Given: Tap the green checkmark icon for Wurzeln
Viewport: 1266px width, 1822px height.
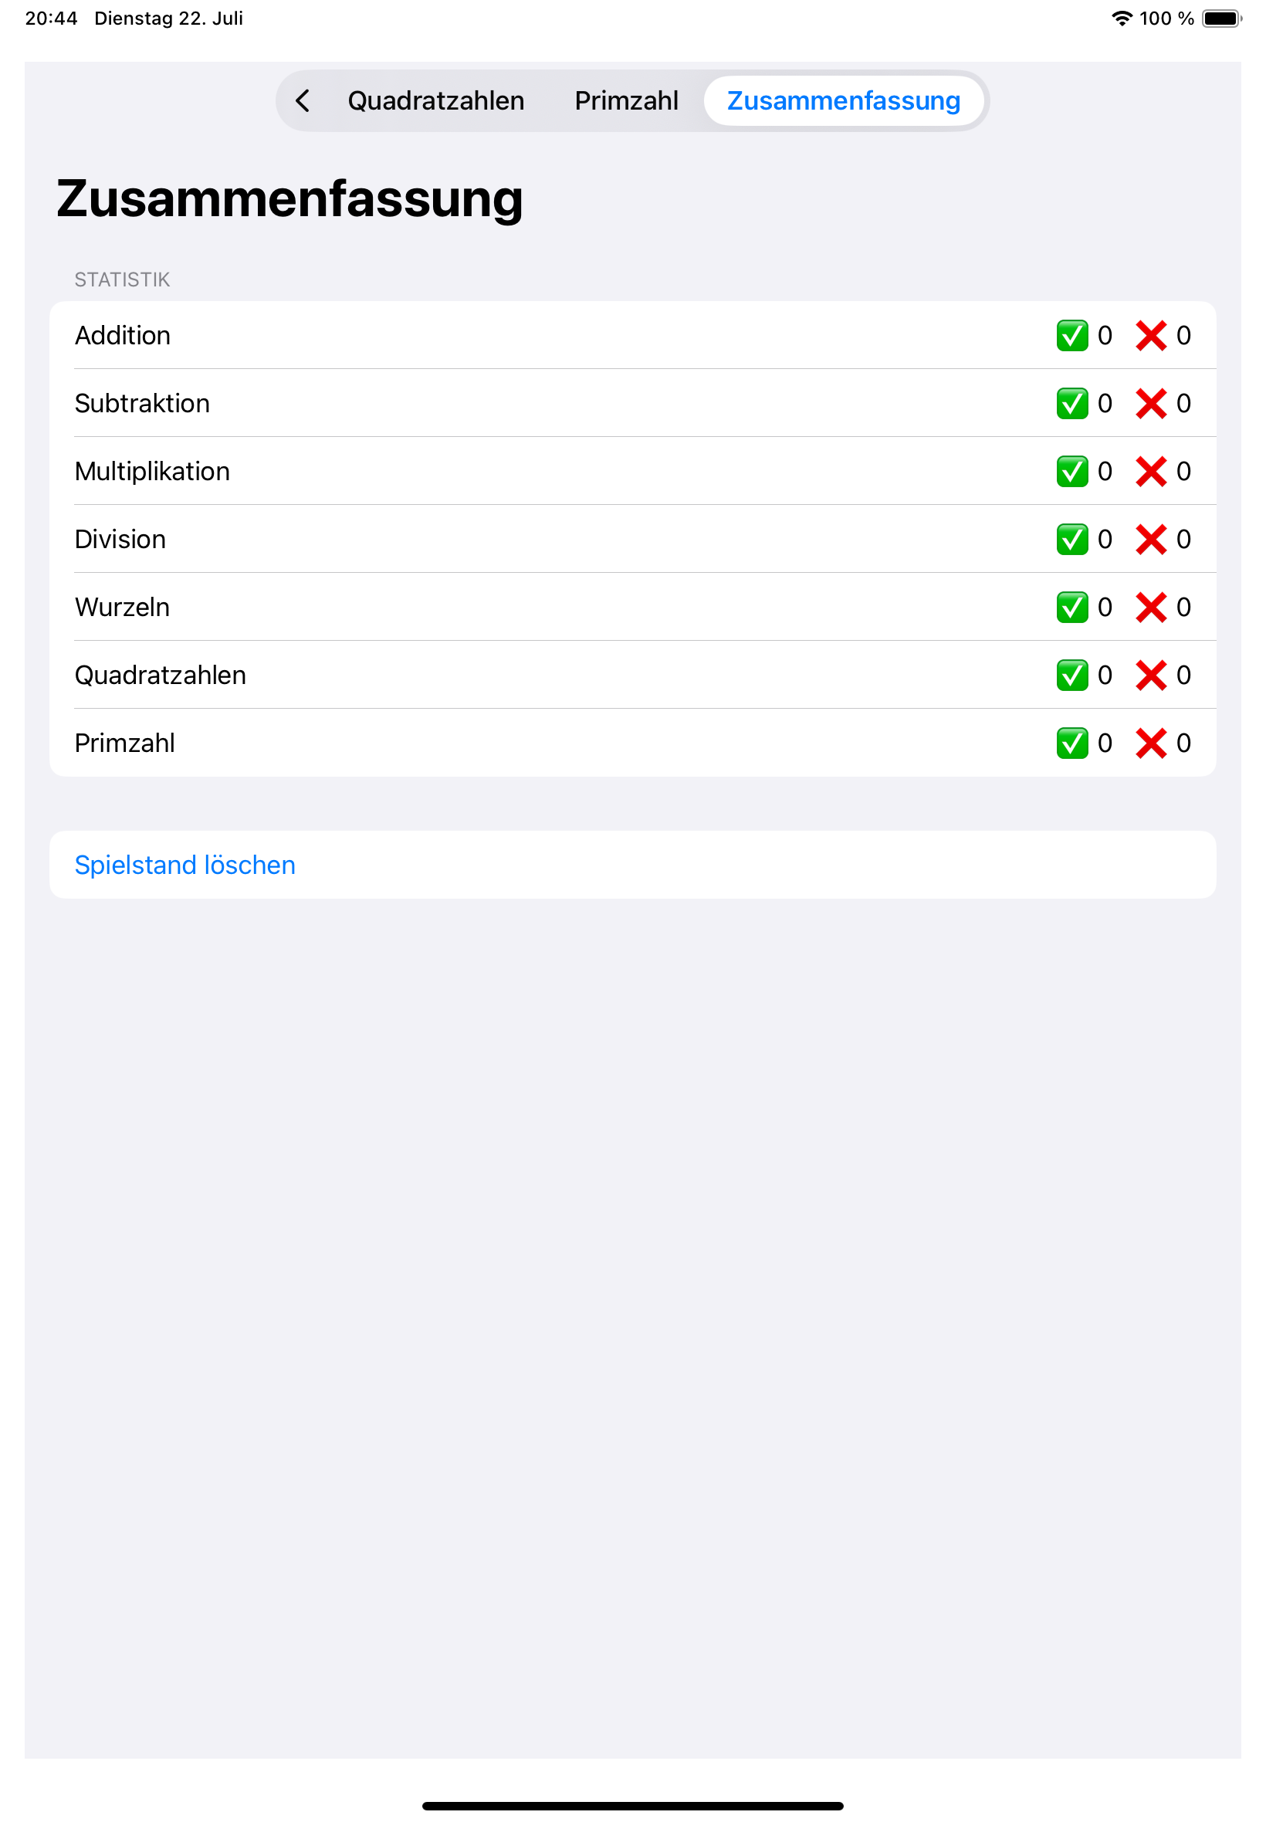Looking at the screenshot, I should 1071,607.
